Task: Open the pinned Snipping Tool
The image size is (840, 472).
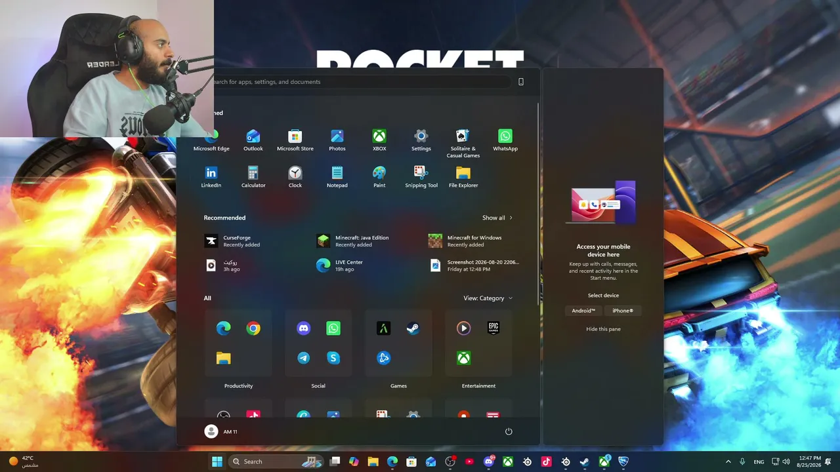Action: pyautogui.click(x=421, y=178)
